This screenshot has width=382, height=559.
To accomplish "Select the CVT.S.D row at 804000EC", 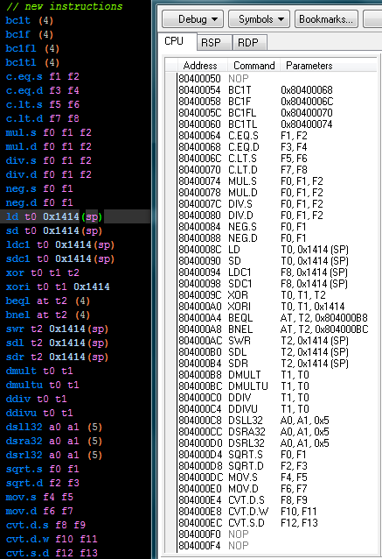I will click(277, 523).
